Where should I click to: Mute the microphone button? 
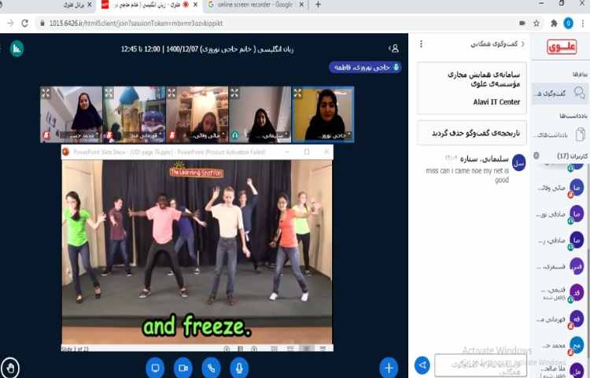click(239, 368)
